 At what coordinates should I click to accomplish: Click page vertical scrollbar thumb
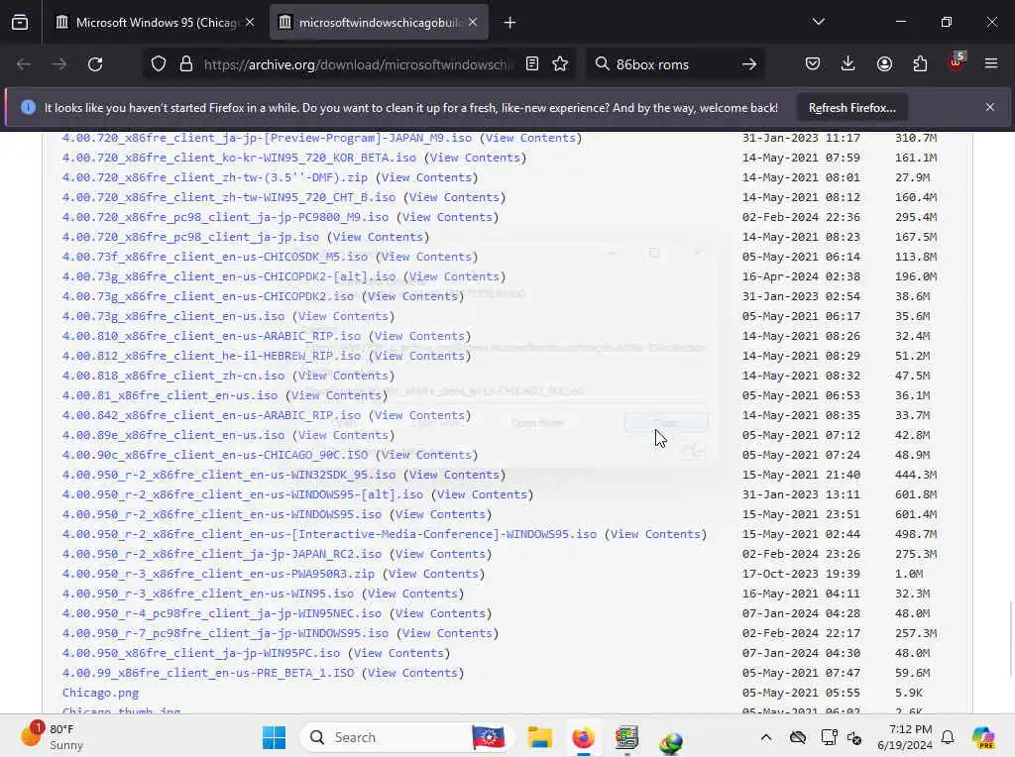coord(1011,637)
